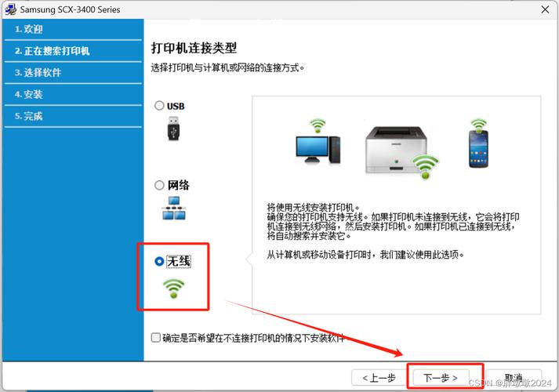Open step 3. 选择软件 in the sidebar
The width and height of the screenshot is (559, 392).
pos(73,73)
